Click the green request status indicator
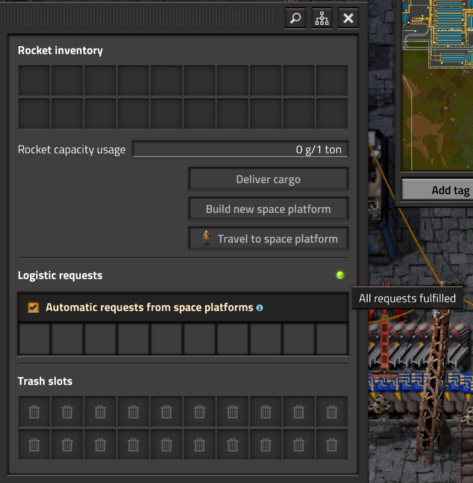Viewport: 473px width, 483px height. point(340,275)
